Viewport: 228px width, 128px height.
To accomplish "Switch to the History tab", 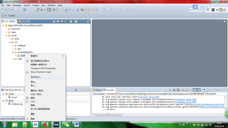I will tap(97, 90).
